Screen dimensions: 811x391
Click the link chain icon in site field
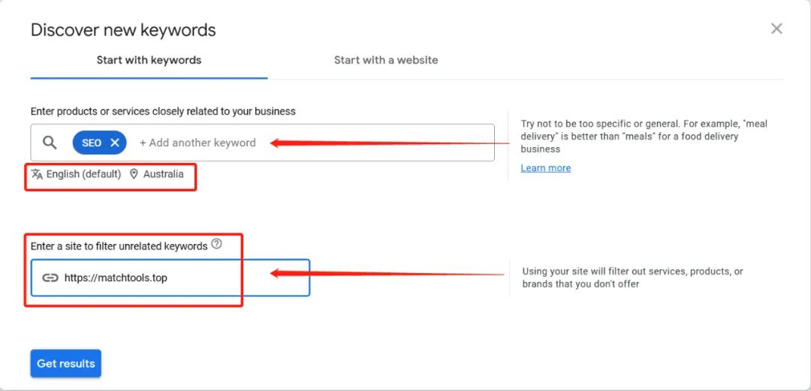click(50, 278)
